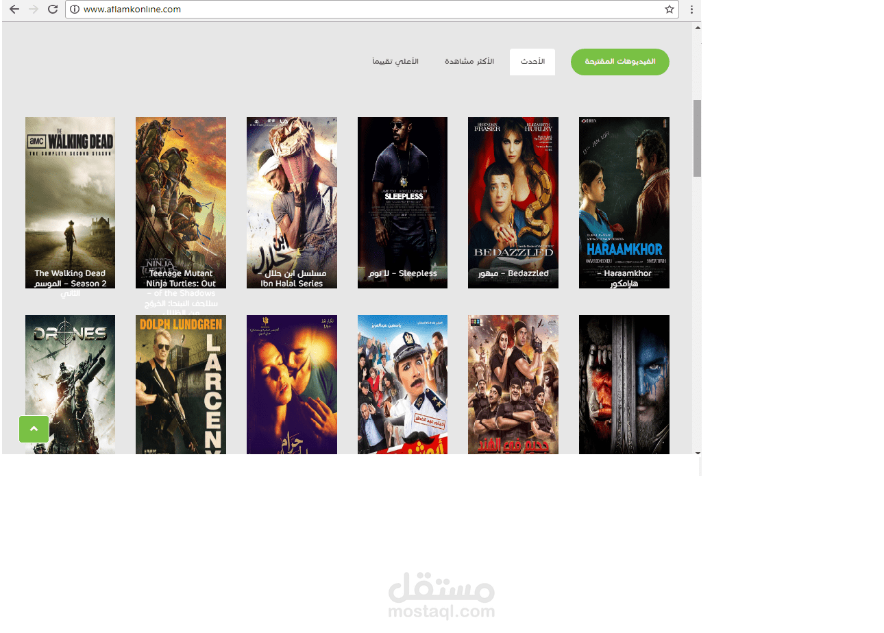Open the Chrome three-dot menu

click(x=691, y=10)
